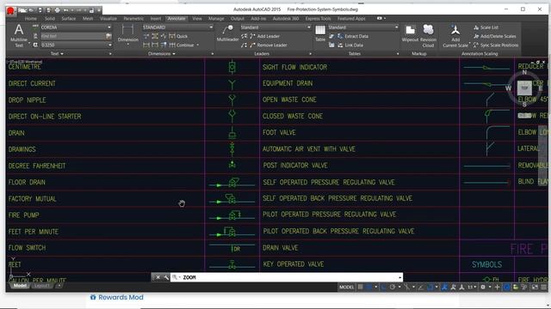Screen dimensions: 551x309
Task: Switch to the View ribbon tab
Action: click(197, 19)
